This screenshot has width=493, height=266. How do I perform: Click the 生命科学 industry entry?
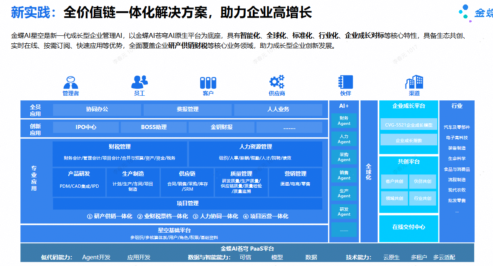457,159
